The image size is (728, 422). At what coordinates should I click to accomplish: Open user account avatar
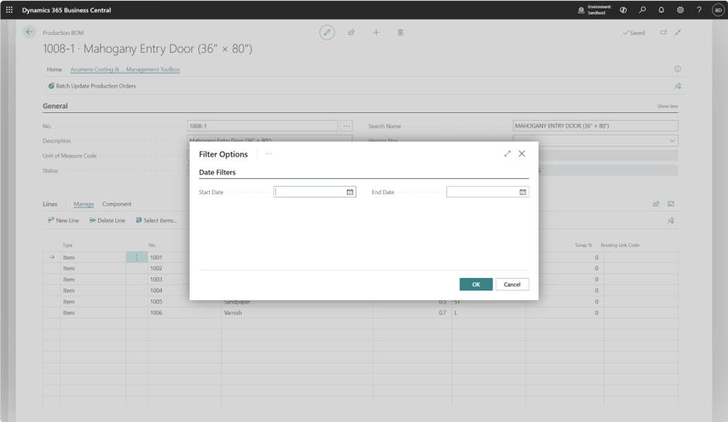click(718, 10)
